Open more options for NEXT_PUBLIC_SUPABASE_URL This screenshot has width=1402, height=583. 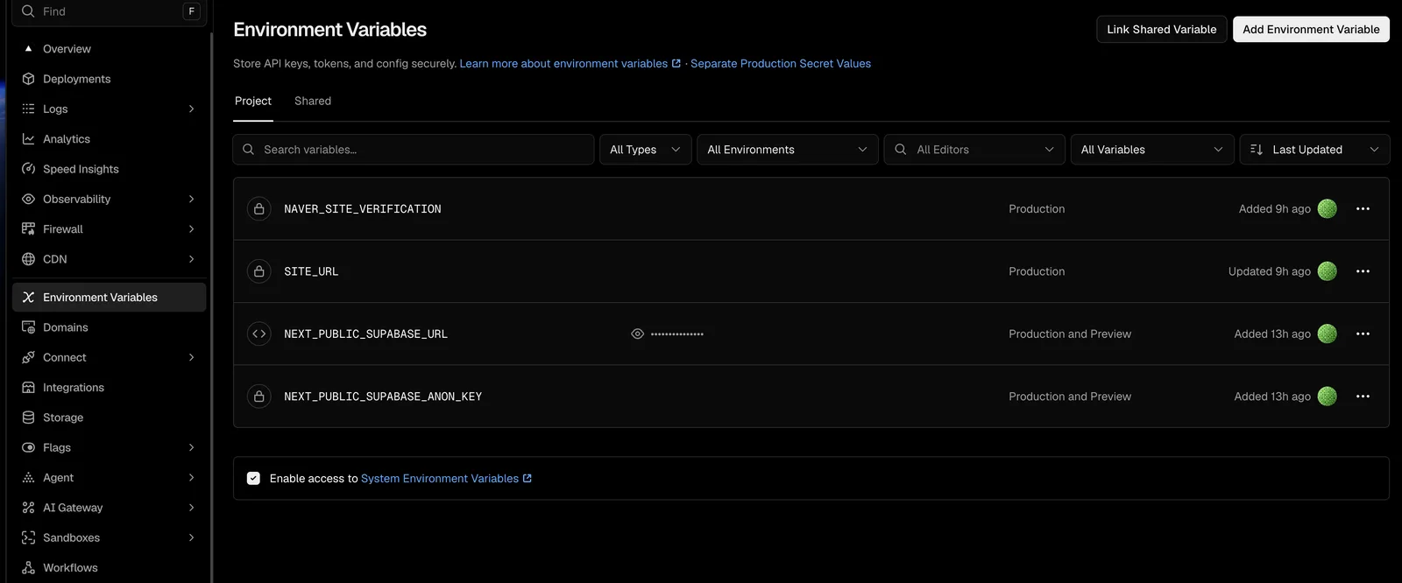pos(1363,334)
